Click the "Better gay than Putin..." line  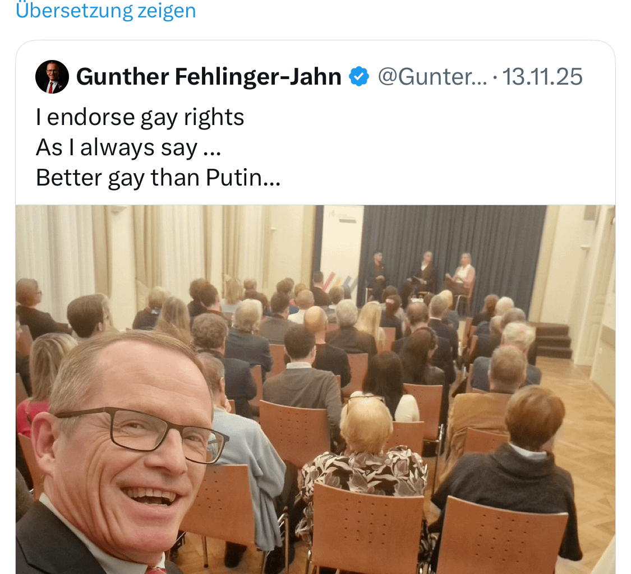click(158, 177)
